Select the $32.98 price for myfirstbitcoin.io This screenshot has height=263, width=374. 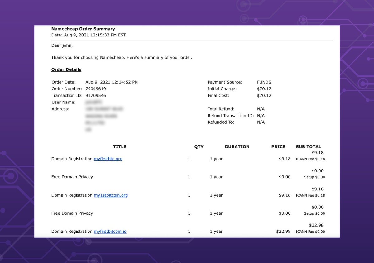coord(283,232)
